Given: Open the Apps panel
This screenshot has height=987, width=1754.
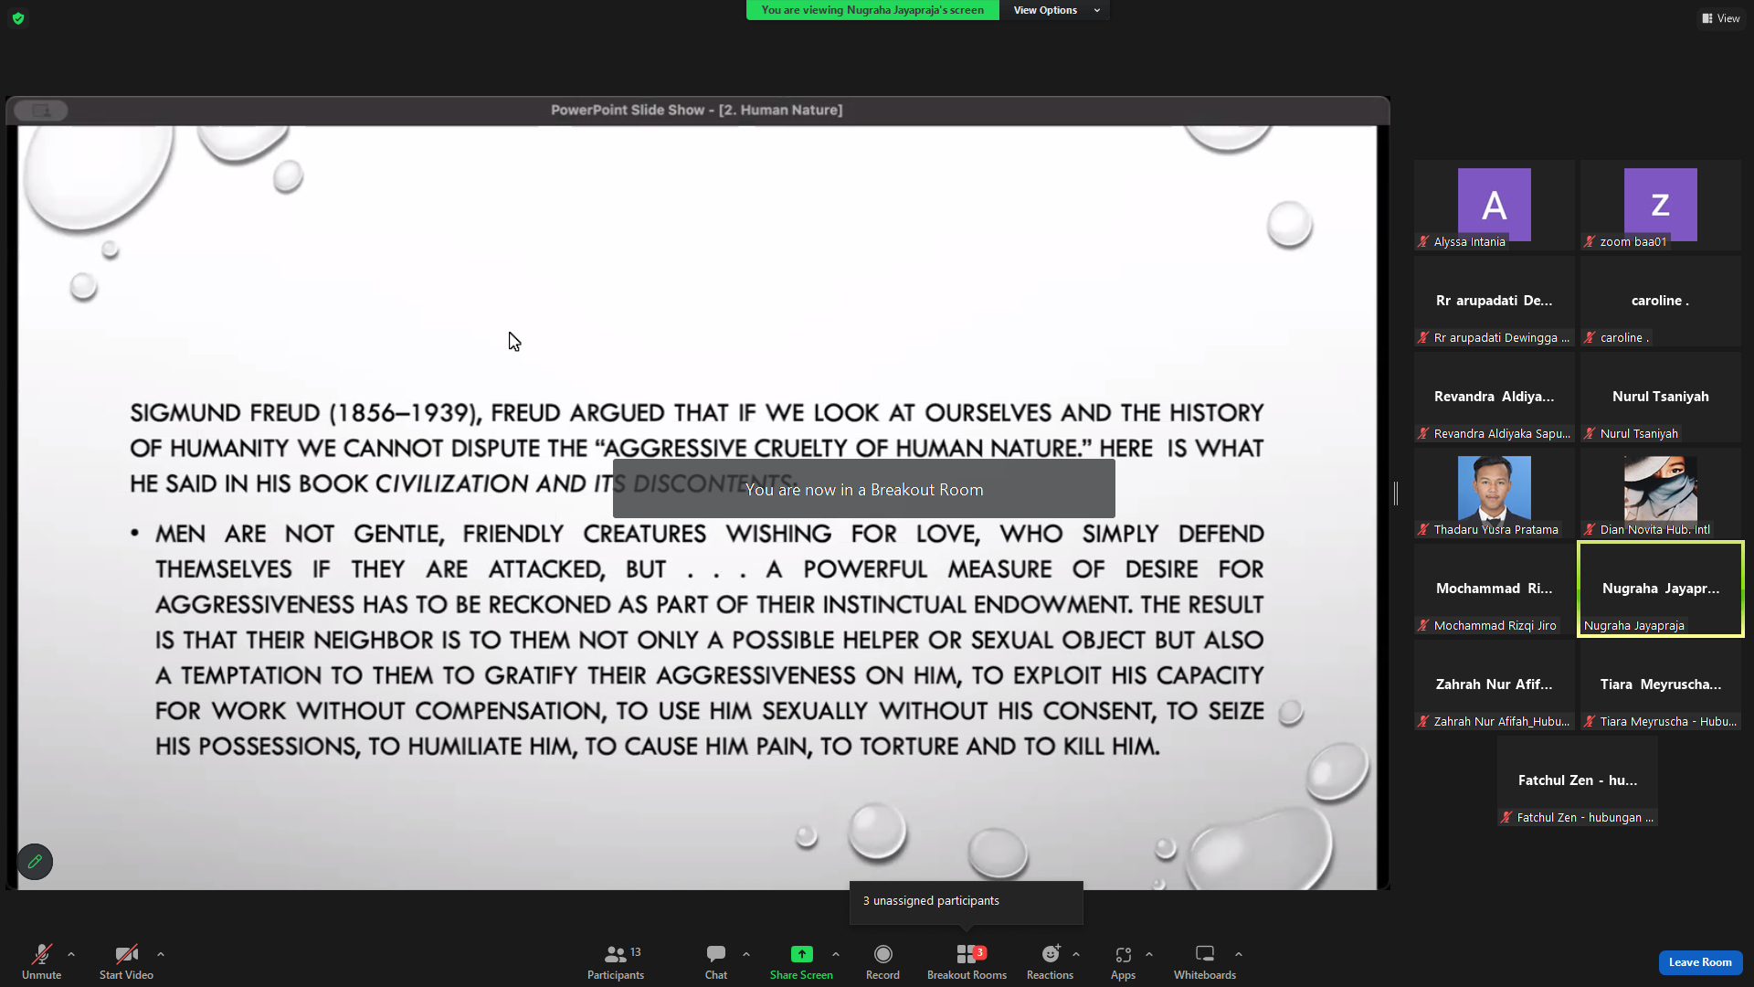Looking at the screenshot, I should click(x=1123, y=961).
